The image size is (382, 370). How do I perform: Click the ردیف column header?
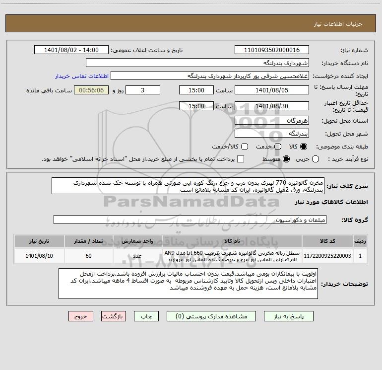[360, 241]
